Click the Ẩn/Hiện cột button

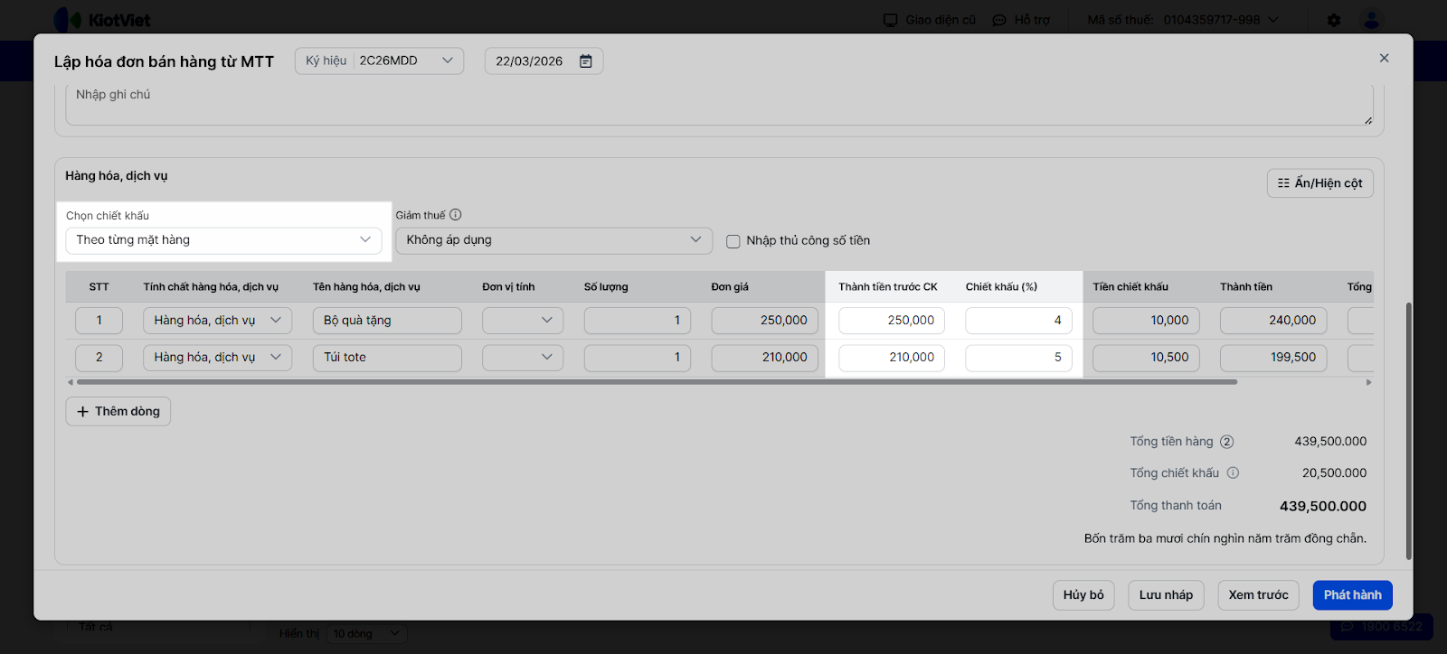pyautogui.click(x=1320, y=183)
